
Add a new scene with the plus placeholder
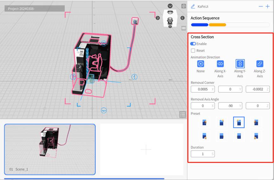[x=146, y=149]
